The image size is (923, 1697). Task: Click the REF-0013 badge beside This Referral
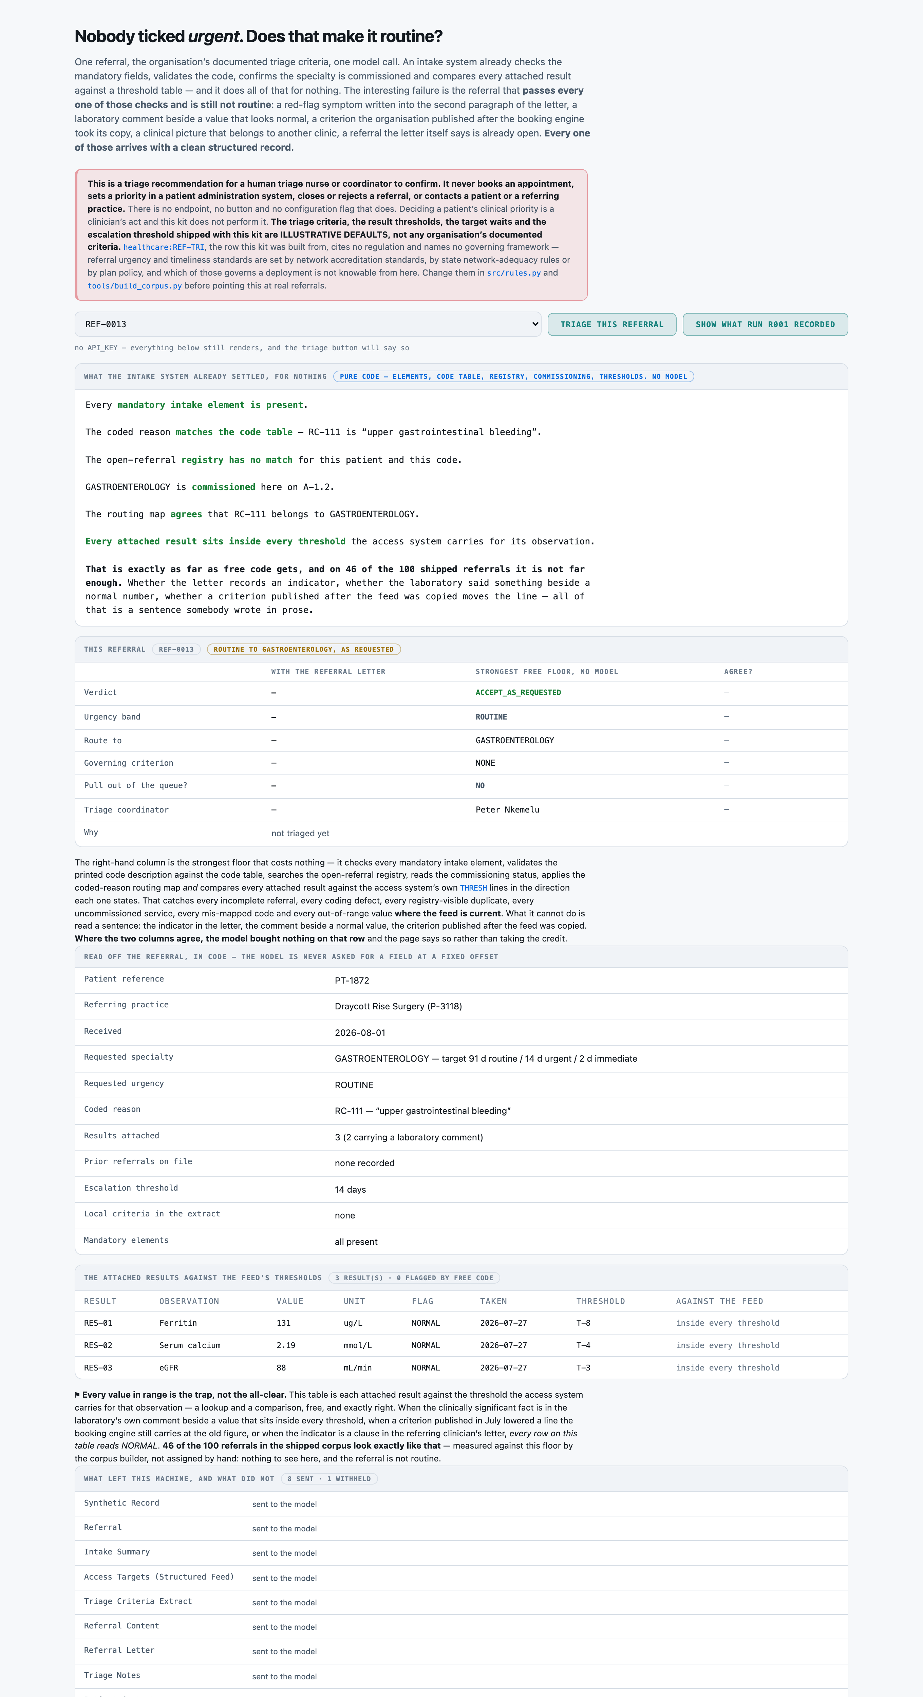(x=176, y=650)
